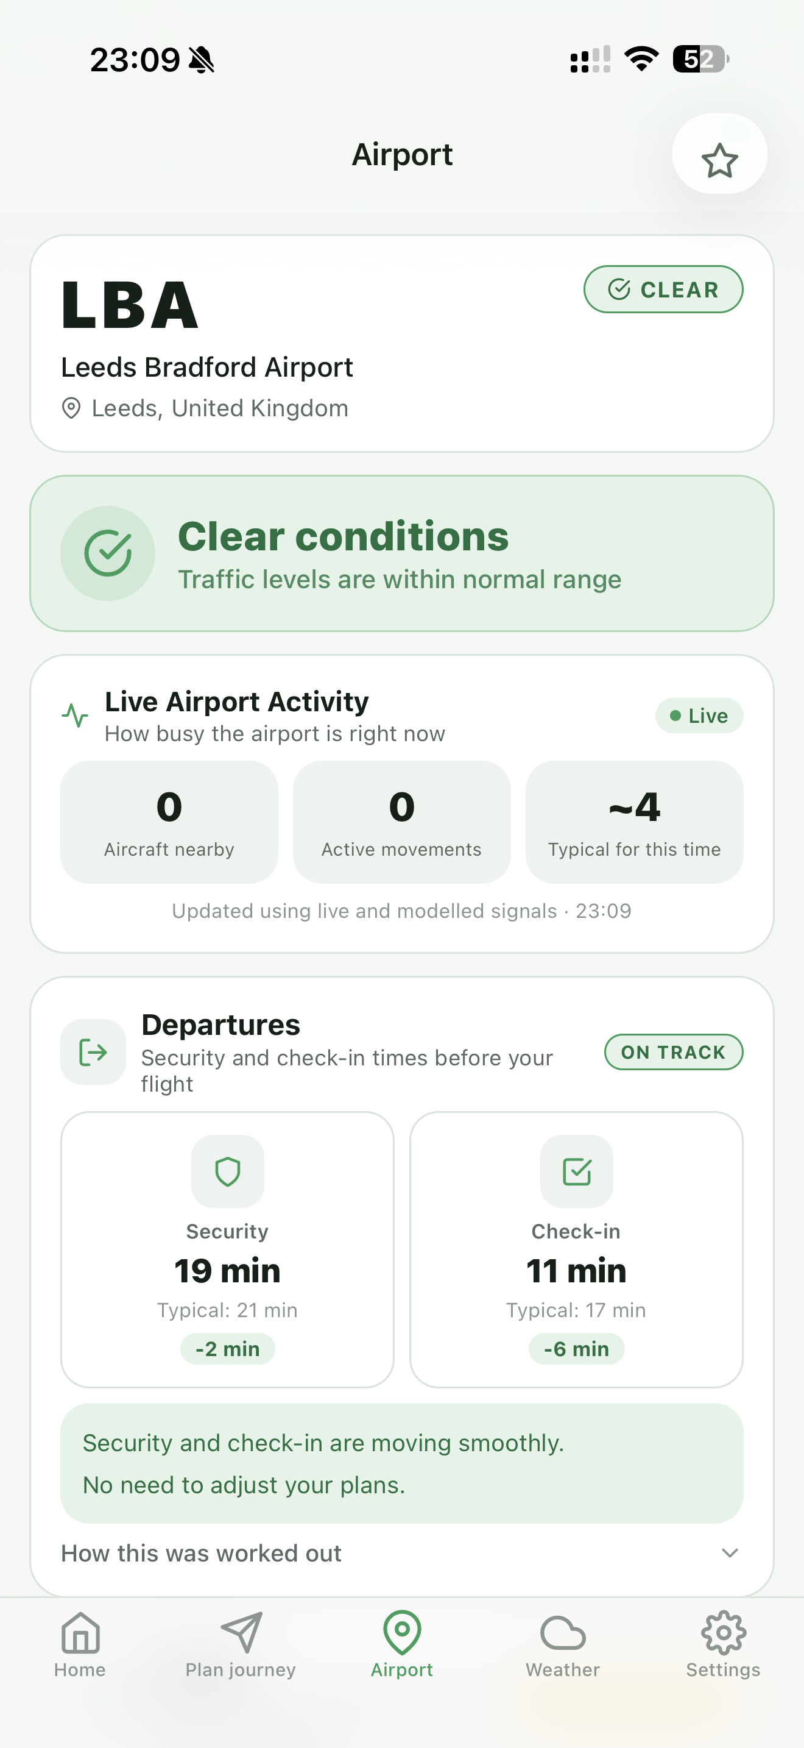The height and width of the screenshot is (1748, 804).
Task: Select the Active movements tile
Action: 402,822
